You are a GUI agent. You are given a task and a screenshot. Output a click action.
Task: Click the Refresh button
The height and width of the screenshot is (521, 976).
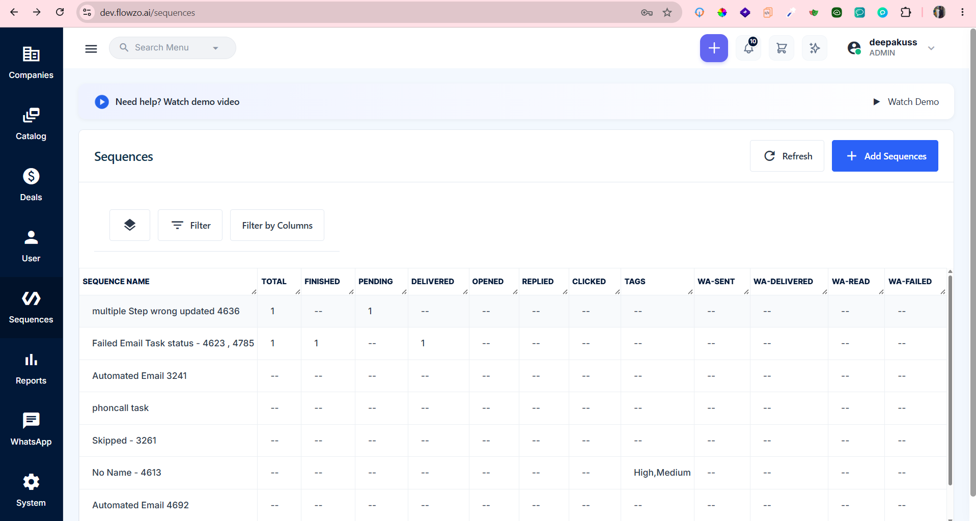point(787,156)
